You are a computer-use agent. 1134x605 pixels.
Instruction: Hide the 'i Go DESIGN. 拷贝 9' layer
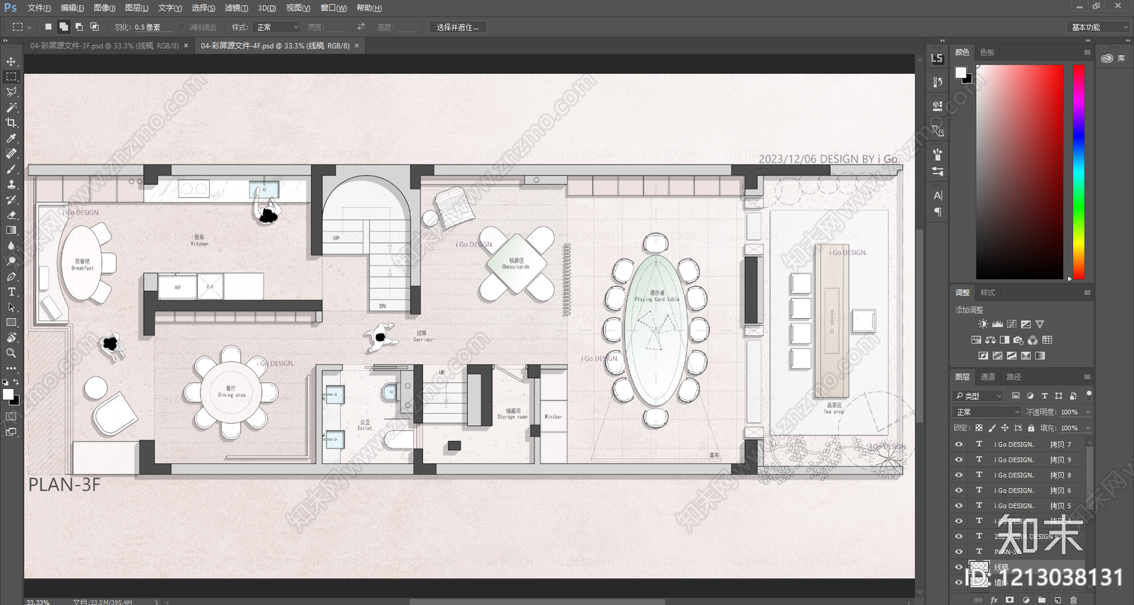(959, 460)
